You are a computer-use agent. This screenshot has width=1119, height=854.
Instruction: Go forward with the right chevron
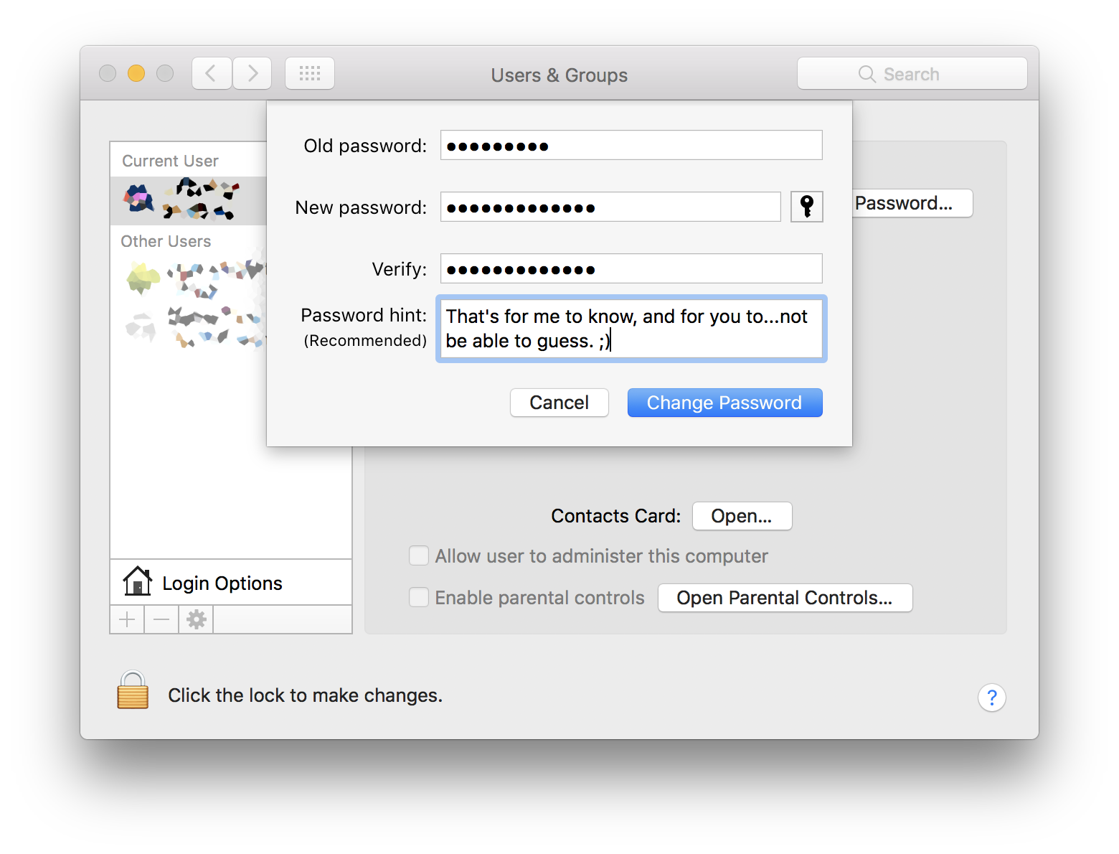tap(252, 73)
